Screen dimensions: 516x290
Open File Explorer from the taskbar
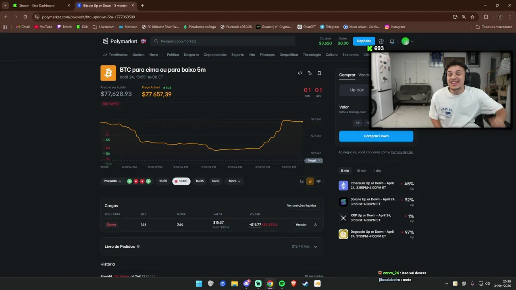point(234,284)
